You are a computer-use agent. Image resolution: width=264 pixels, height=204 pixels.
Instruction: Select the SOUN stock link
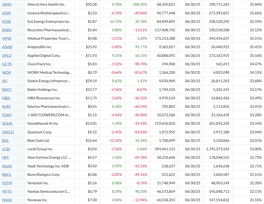click(x=7, y=123)
